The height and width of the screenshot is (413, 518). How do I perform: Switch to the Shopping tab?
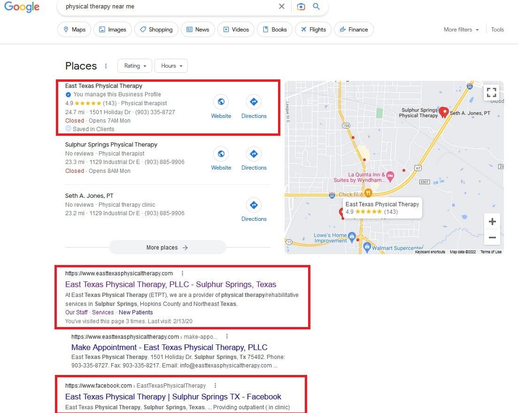[x=156, y=30]
